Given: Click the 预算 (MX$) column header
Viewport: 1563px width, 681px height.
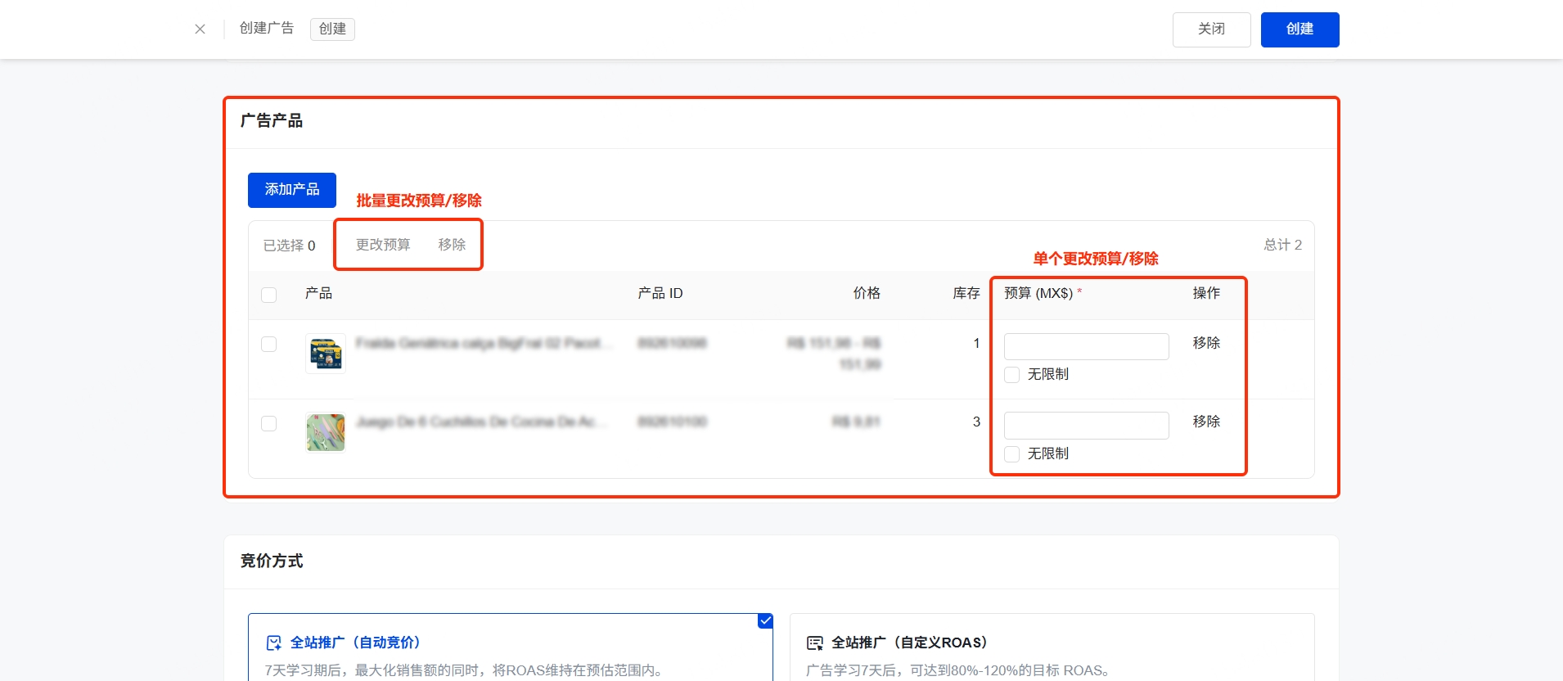Looking at the screenshot, I should pyautogui.click(x=1043, y=293).
